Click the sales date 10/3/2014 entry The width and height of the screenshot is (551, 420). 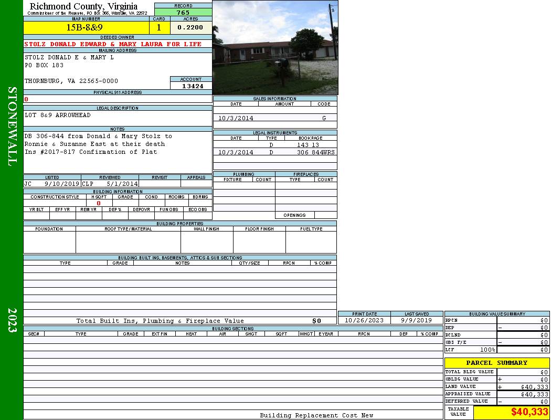[236, 118]
